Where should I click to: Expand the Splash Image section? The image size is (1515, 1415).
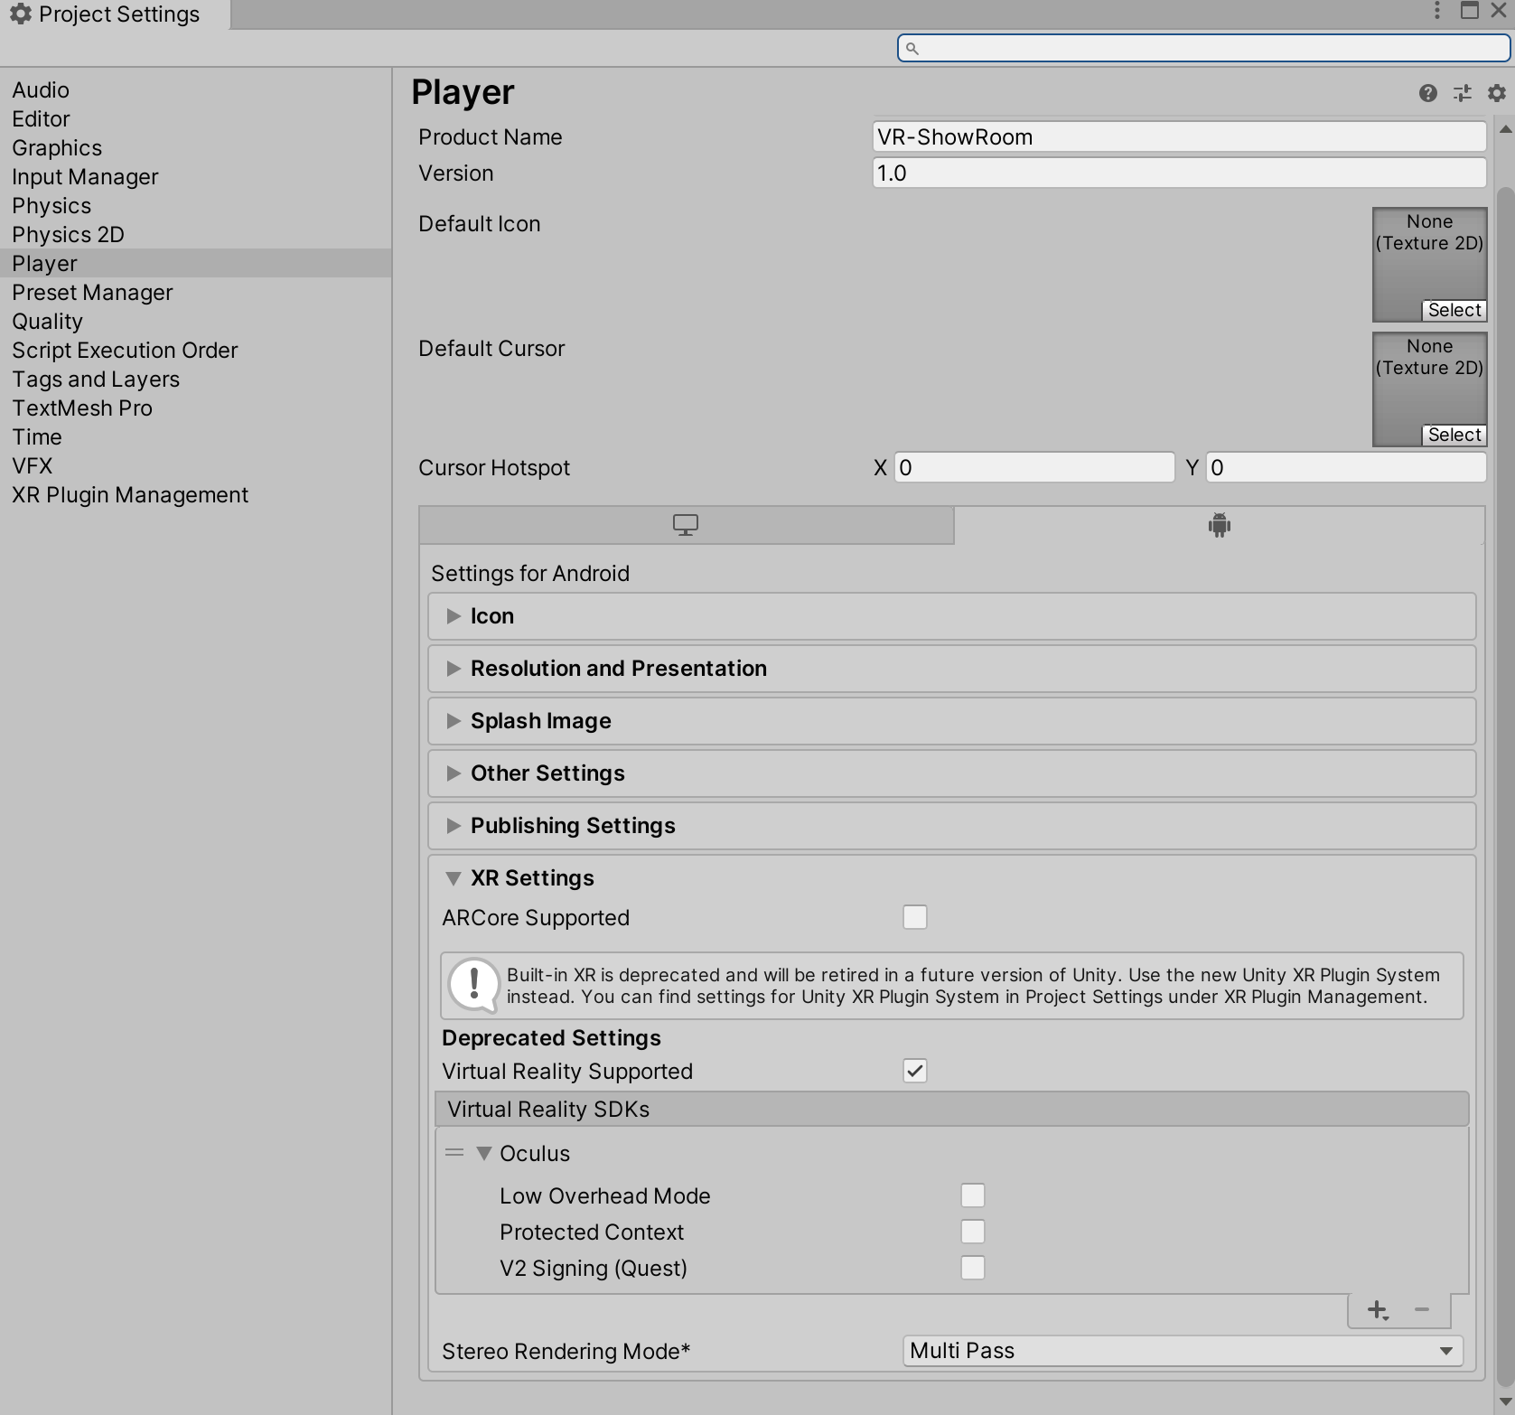pos(952,721)
